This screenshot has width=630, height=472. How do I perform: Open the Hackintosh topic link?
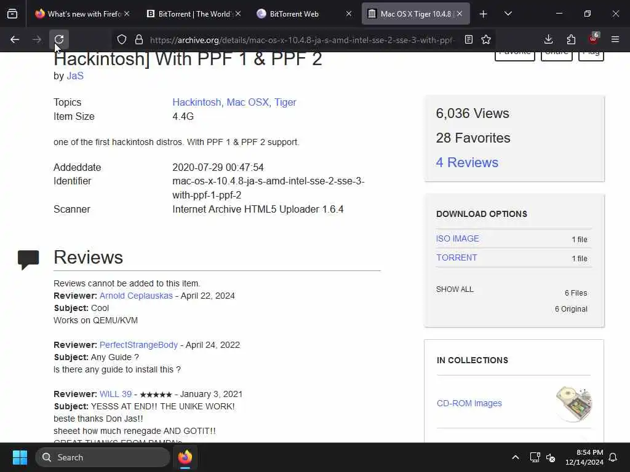(x=197, y=103)
